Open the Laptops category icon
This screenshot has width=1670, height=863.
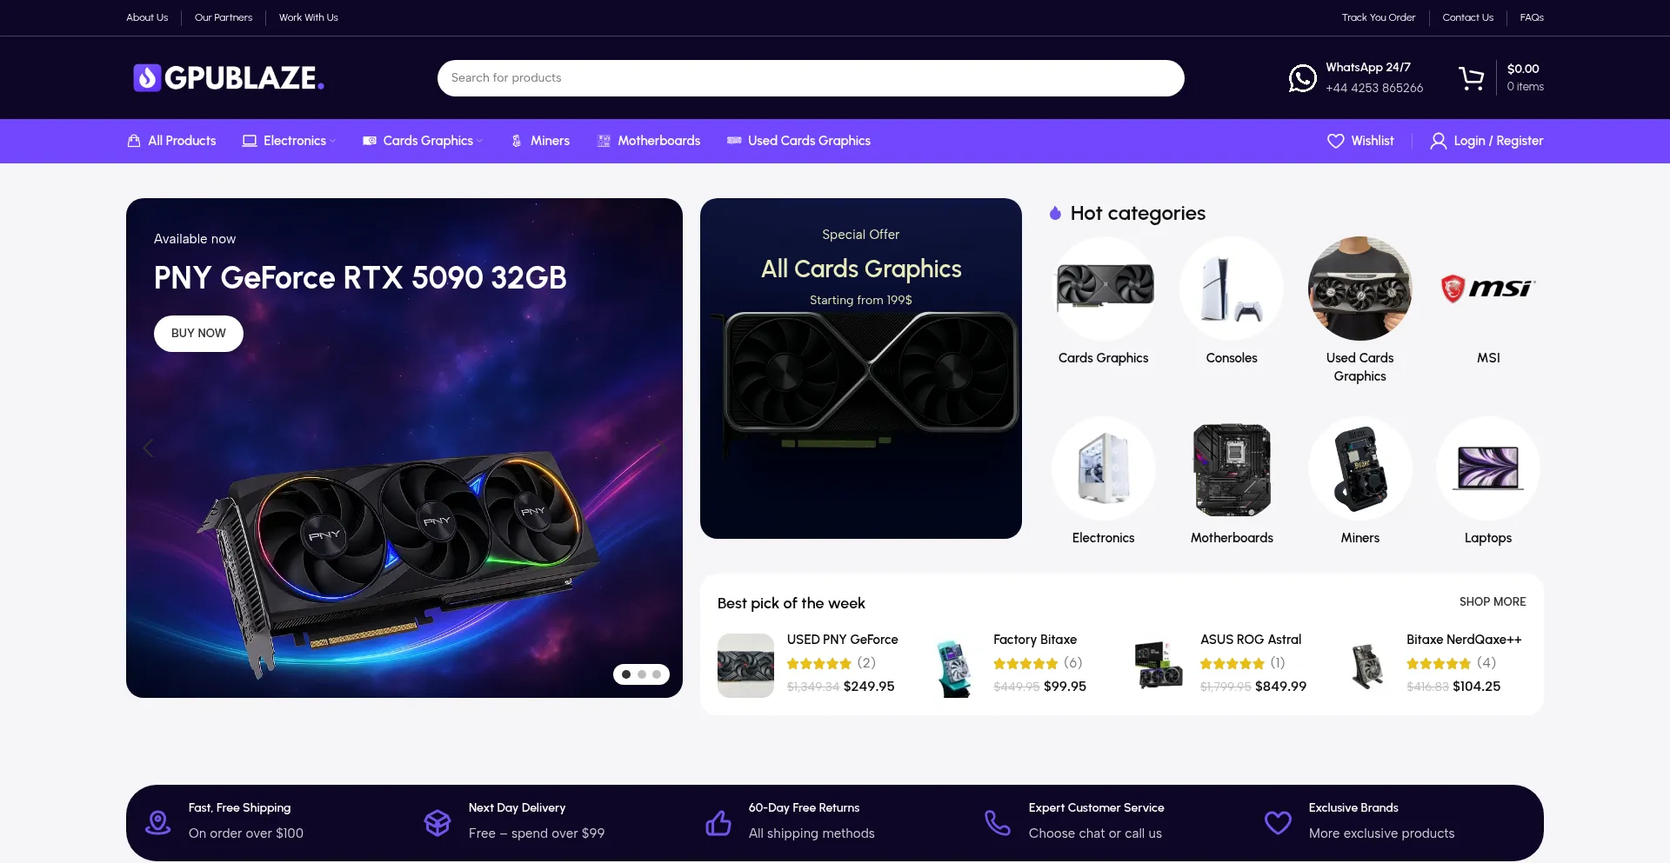pos(1488,468)
